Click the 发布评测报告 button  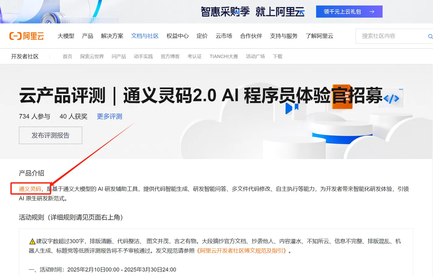pos(50,135)
